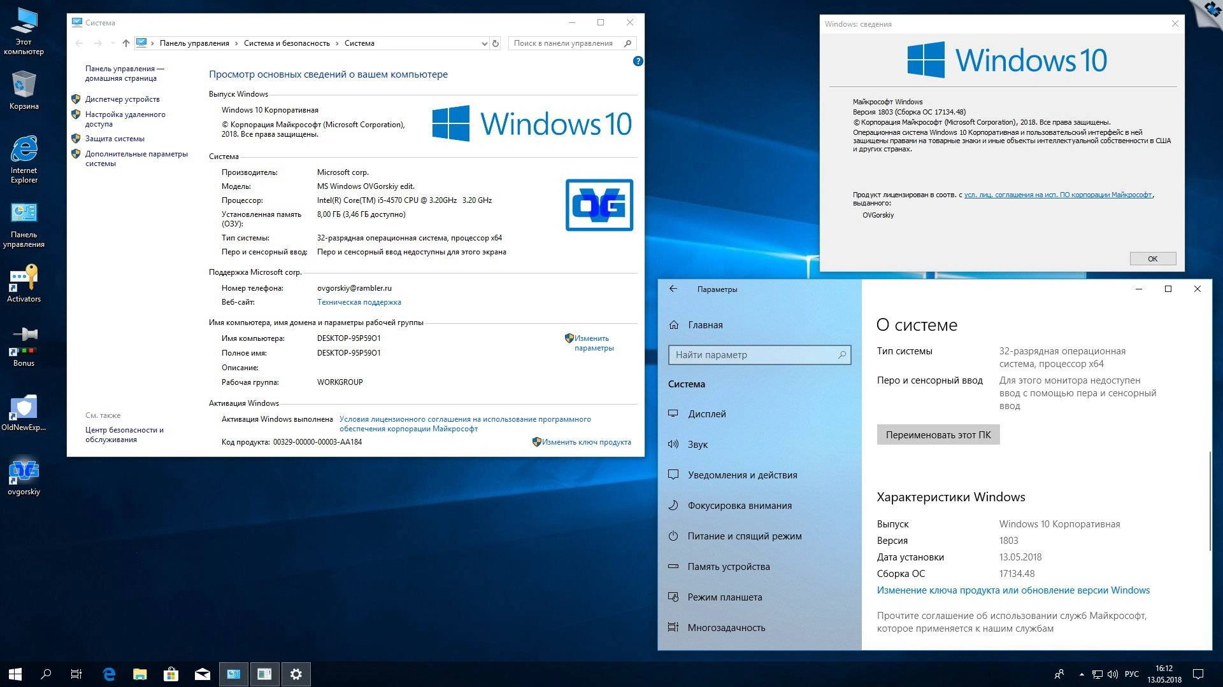Image resolution: width=1223 pixels, height=687 pixels.
Task: Open Питание и спящий режим settings
Action: 744,536
